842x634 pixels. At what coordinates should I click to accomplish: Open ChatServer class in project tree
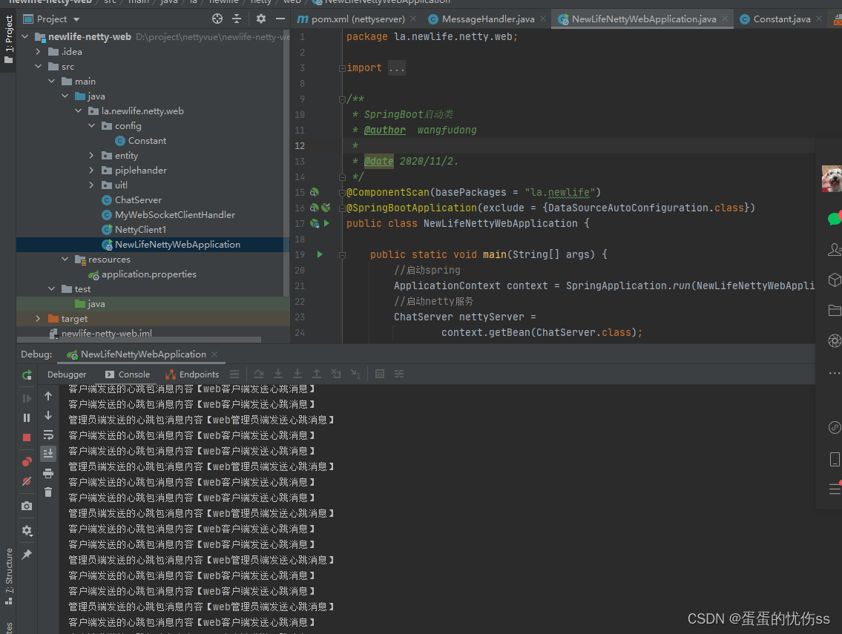click(x=138, y=199)
